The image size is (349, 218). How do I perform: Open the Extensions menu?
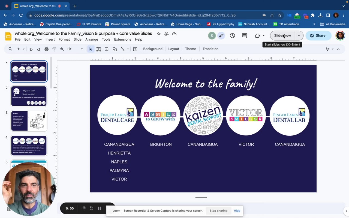[x=122, y=39]
